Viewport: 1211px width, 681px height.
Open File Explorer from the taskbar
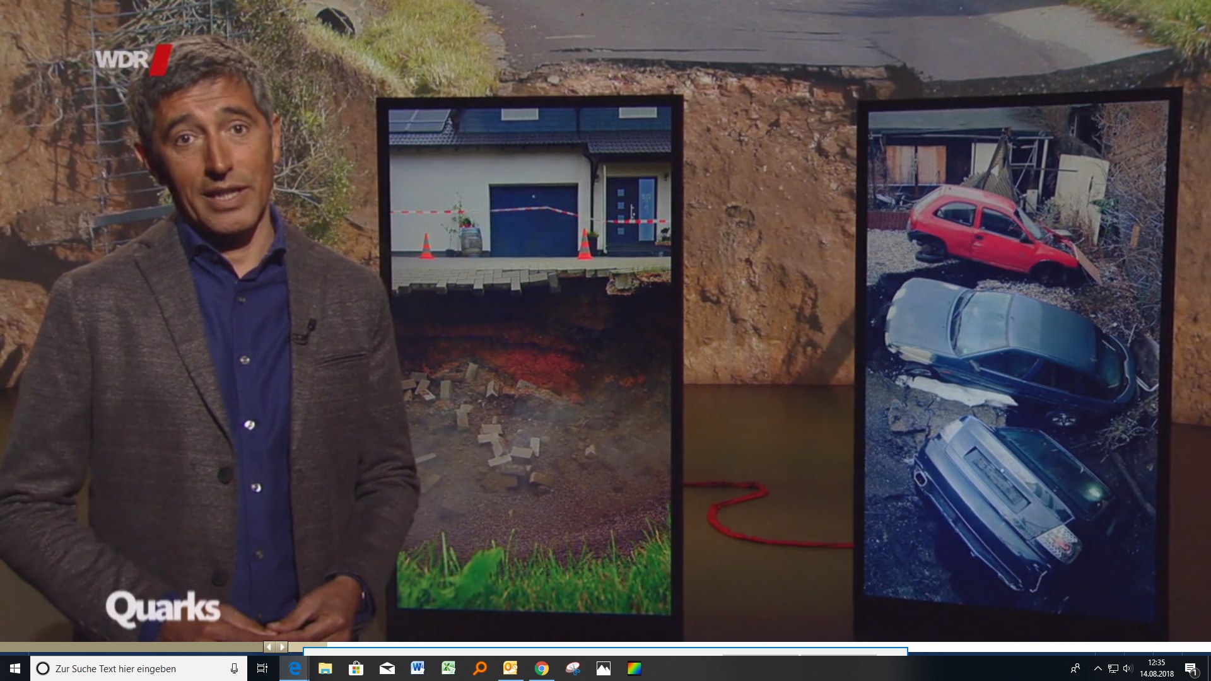[x=325, y=668]
